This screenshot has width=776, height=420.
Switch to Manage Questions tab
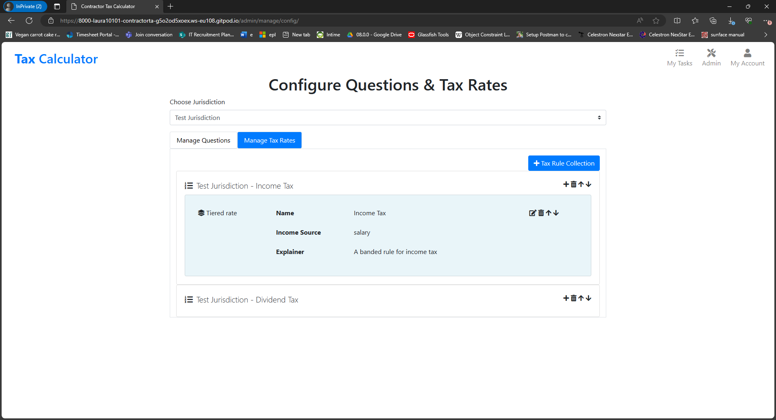(x=203, y=140)
